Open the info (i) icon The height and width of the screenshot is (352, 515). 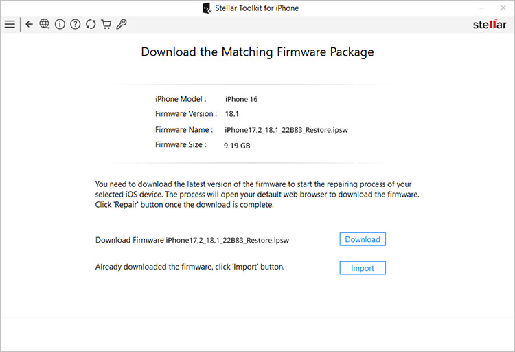pyautogui.click(x=60, y=24)
